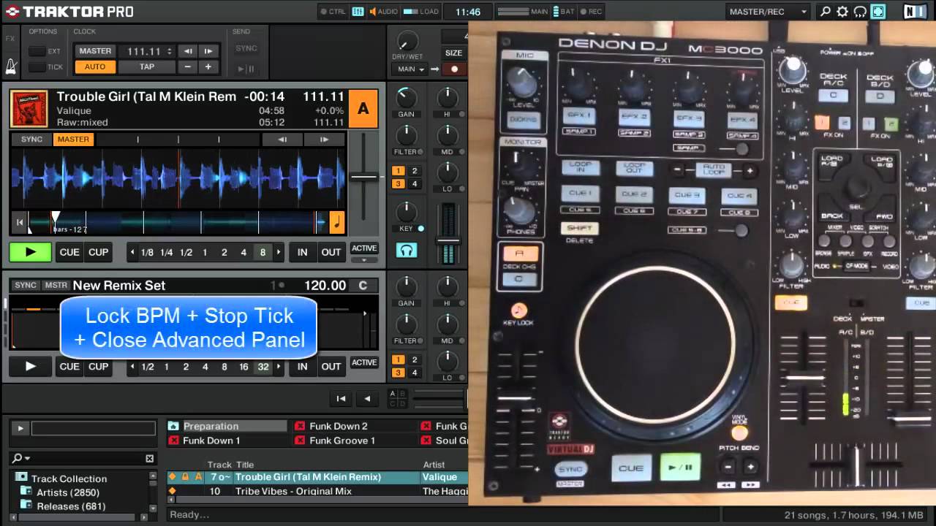Viewport: 936px width, 526px height.
Task: Click the Native Instruments NI logo
Action: [x=914, y=12]
